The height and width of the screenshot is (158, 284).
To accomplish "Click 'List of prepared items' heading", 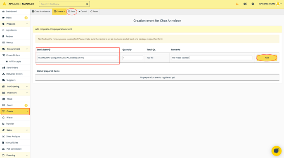I will click(48, 71).
